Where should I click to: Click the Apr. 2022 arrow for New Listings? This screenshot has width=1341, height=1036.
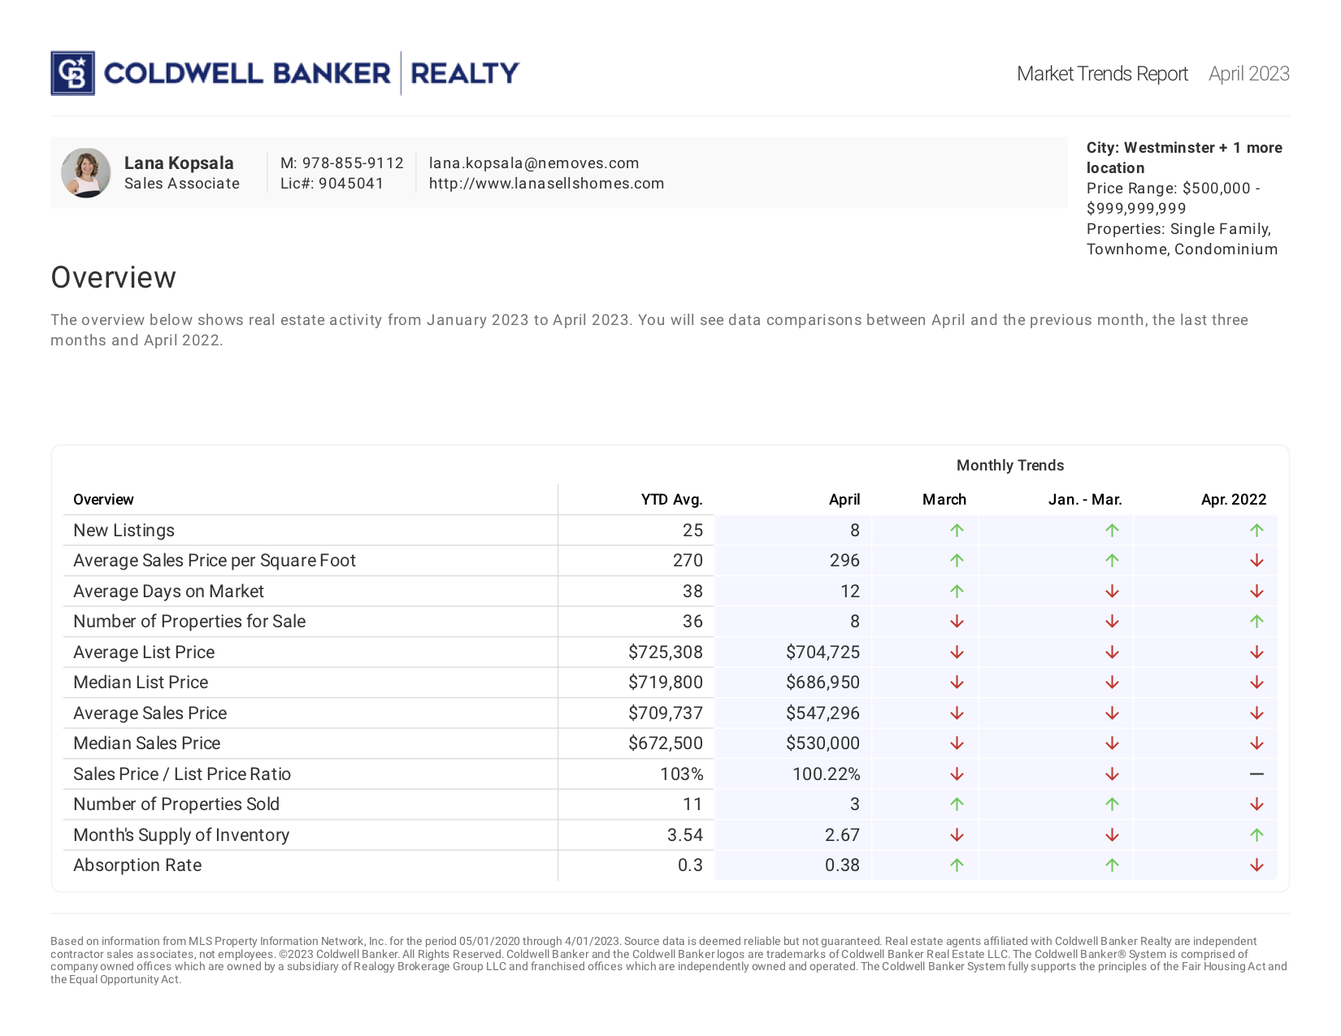tap(1256, 531)
